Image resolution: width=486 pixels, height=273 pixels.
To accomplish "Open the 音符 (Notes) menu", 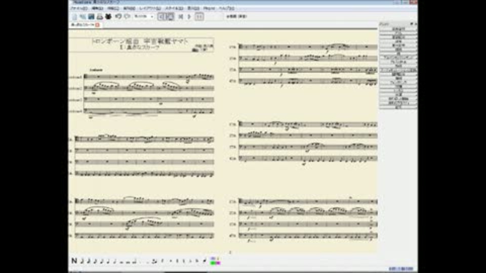I will [x=129, y=9].
